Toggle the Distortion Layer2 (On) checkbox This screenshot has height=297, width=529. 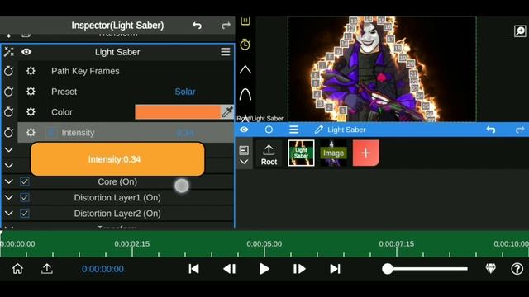pos(24,214)
